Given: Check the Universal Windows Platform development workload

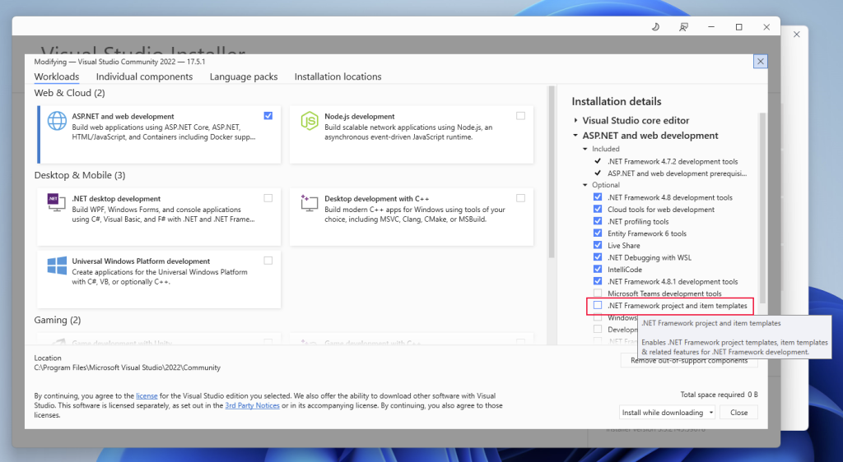Looking at the screenshot, I should [x=268, y=261].
